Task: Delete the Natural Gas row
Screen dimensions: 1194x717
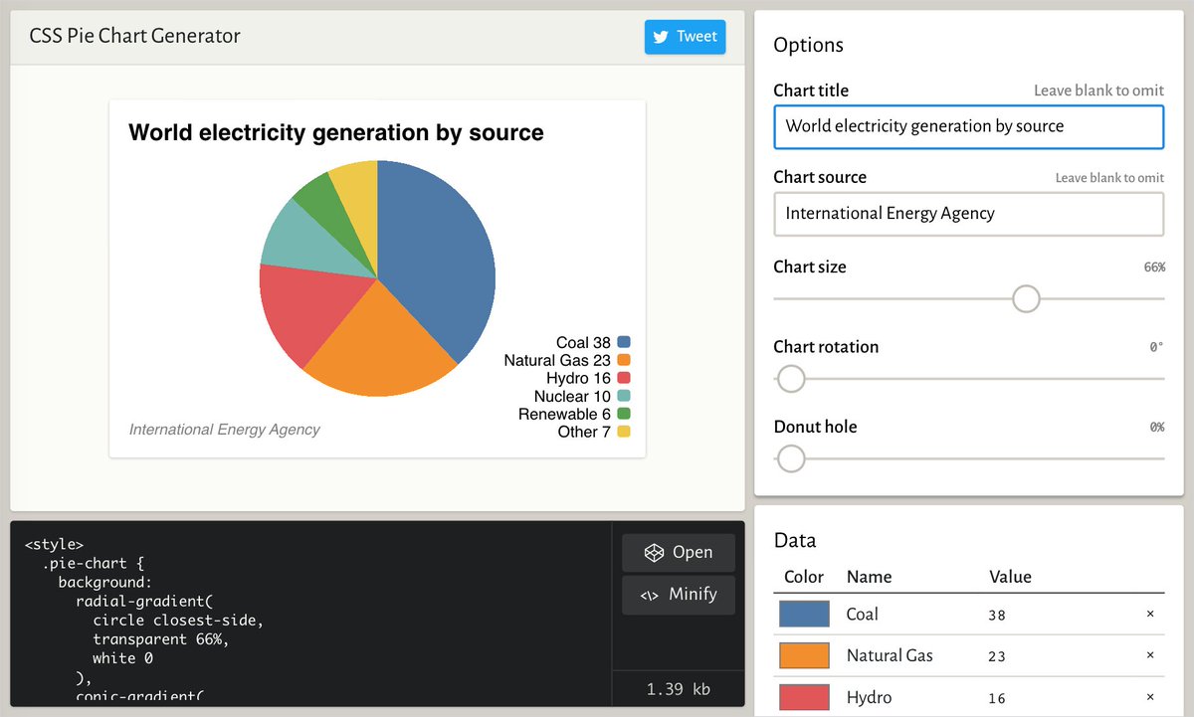Action: [1150, 655]
